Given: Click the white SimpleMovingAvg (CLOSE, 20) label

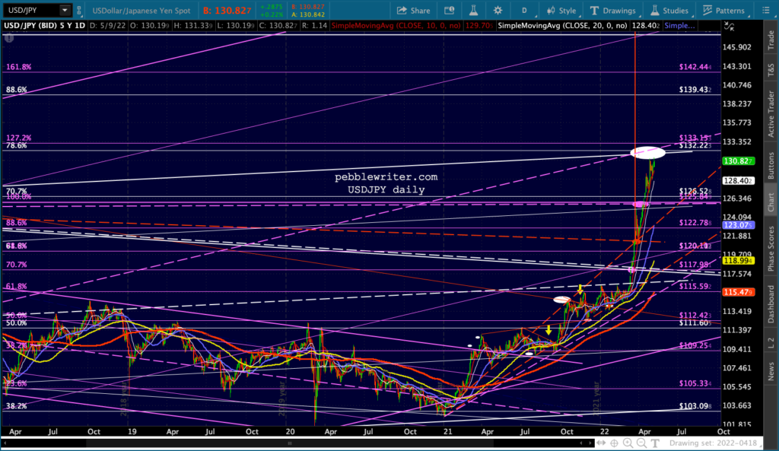Looking at the screenshot, I should coord(562,25).
